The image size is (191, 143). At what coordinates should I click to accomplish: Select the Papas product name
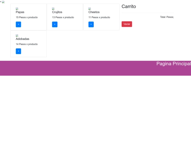[20, 12]
